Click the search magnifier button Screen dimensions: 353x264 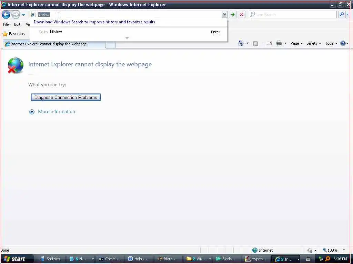tap(342, 14)
